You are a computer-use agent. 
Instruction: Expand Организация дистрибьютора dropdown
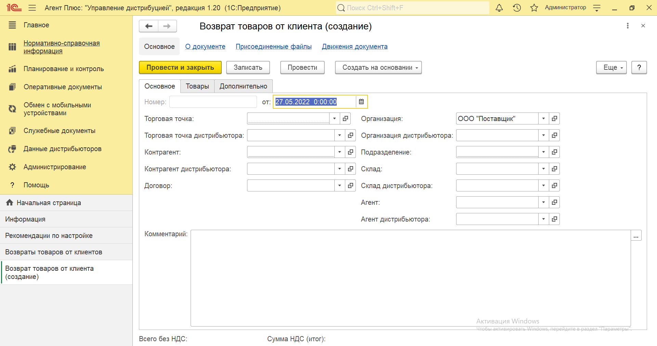[543, 135]
